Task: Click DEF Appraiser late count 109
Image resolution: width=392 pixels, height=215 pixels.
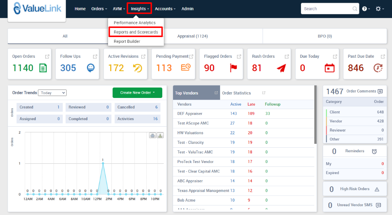Action: (251, 114)
